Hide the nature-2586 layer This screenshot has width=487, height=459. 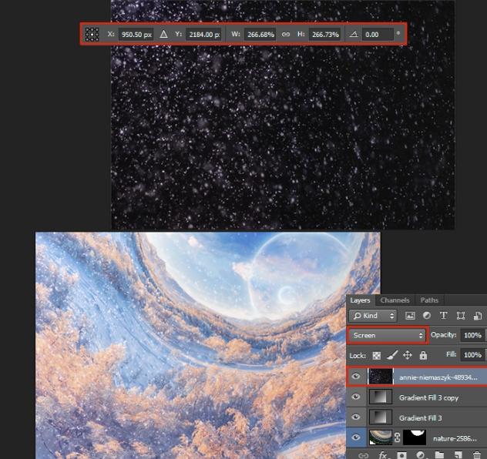click(356, 437)
